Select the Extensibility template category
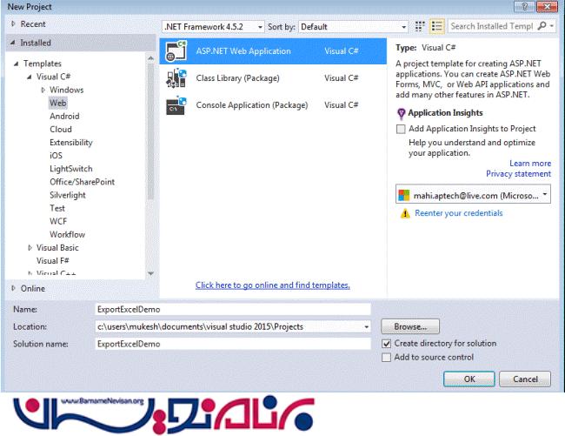Viewport: 565px width, 436px height. click(x=71, y=143)
